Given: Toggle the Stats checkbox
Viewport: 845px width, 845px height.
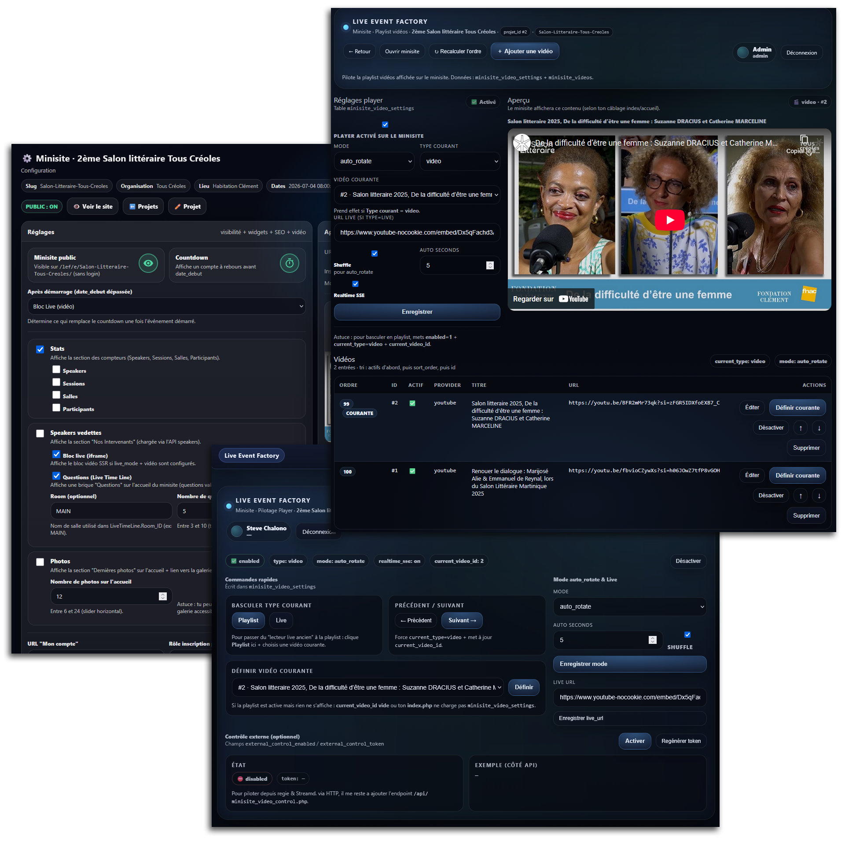Looking at the screenshot, I should [x=40, y=349].
